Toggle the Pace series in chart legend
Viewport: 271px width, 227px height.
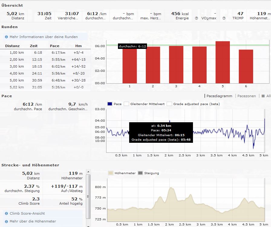coord(110,104)
